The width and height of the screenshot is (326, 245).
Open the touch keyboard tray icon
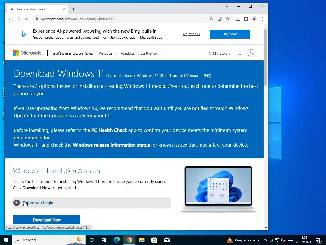(x=290, y=240)
